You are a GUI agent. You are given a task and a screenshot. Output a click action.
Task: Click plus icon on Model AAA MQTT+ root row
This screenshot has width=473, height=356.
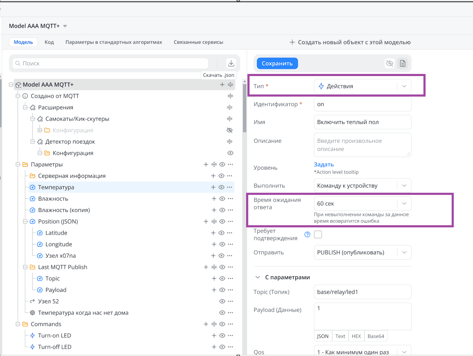click(222, 85)
